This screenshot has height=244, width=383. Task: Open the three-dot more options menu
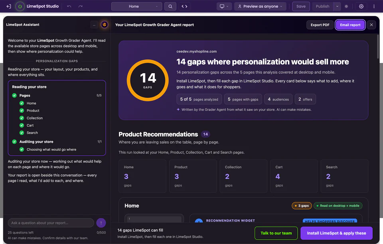coord(374,6)
